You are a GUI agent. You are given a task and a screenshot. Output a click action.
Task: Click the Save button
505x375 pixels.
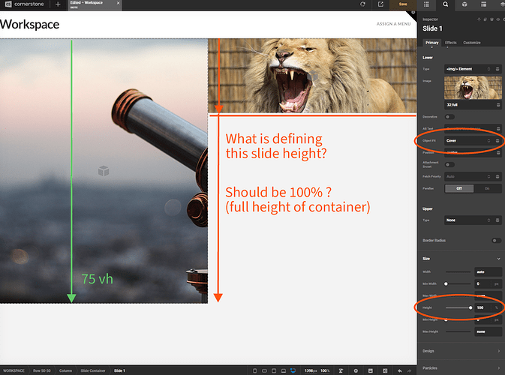click(x=403, y=4)
